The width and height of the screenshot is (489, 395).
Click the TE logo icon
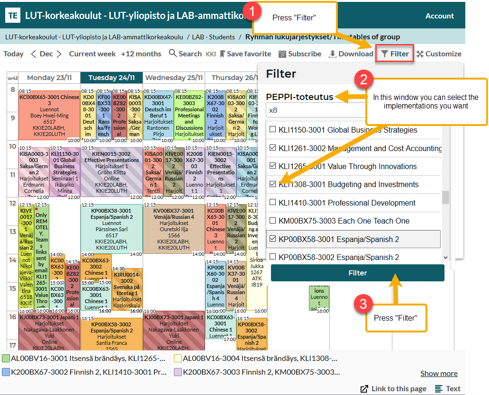point(13,16)
